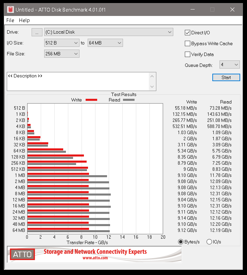Click the Storage and Network Connectivity Experts banner

[95, 252]
